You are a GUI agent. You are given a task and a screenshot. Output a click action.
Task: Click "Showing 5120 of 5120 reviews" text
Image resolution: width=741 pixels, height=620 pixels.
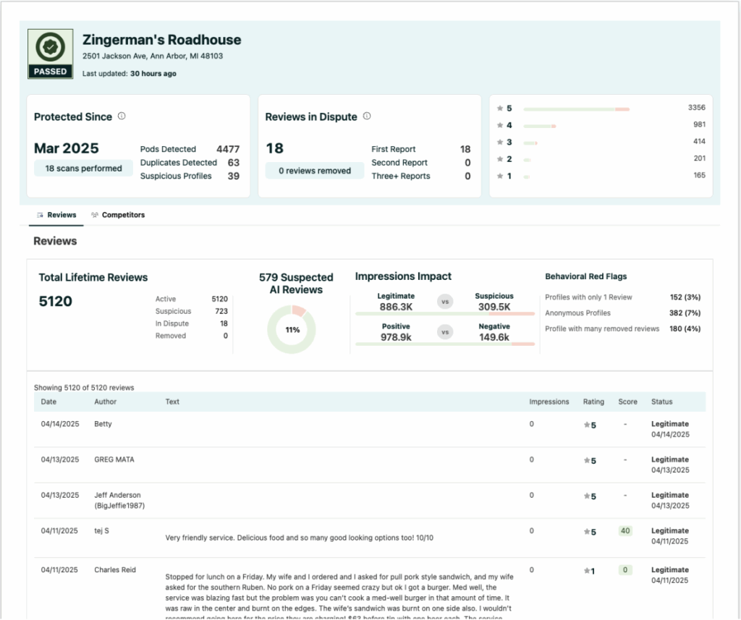[x=84, y=388]
